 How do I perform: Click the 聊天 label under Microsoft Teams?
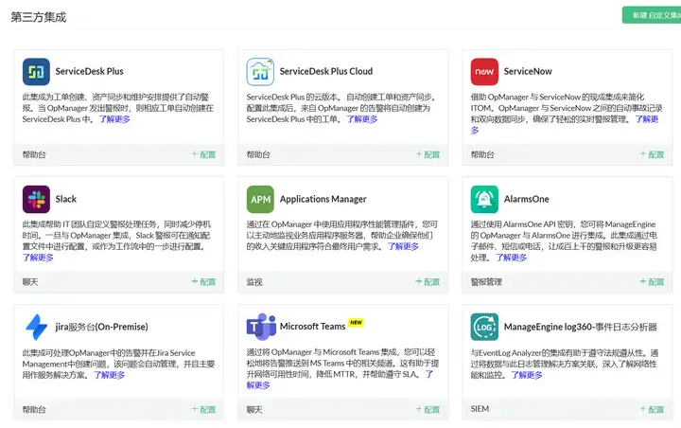pyautogui.click(x=254, y=409)
